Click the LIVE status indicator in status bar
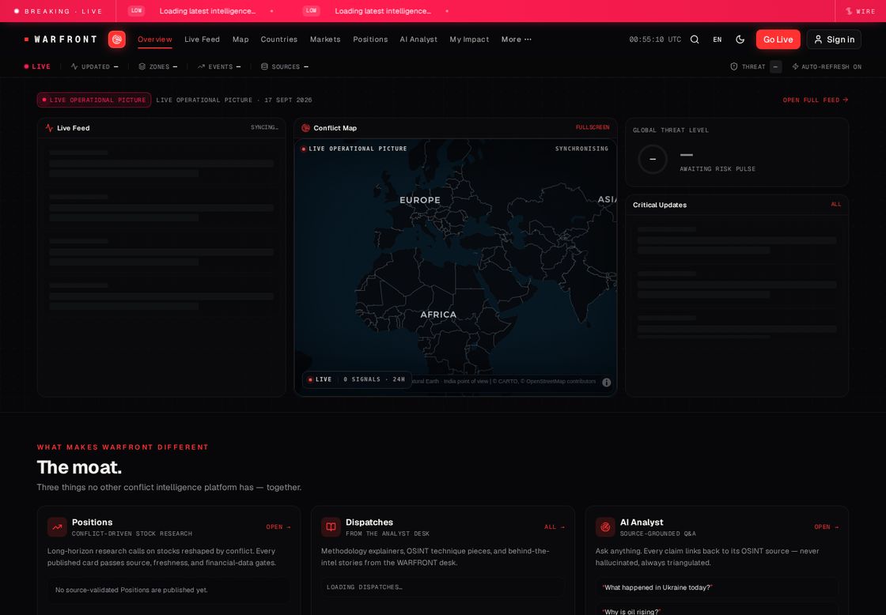 click(x=37, y=66)
